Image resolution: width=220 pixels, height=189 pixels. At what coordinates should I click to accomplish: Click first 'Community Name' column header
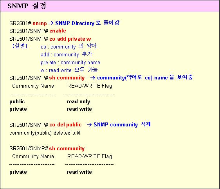pos(33,86)
